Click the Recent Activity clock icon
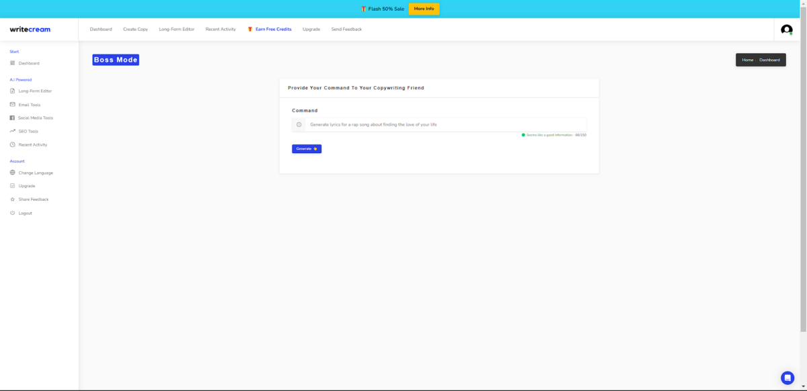 [x=12, y=144]
